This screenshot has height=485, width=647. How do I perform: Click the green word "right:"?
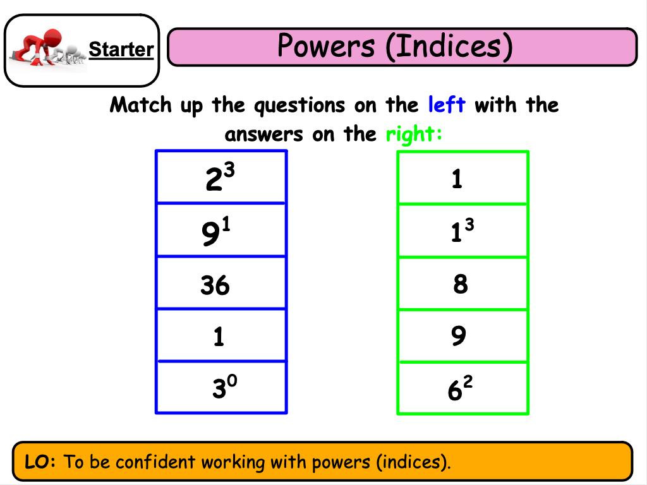[414, 135]
